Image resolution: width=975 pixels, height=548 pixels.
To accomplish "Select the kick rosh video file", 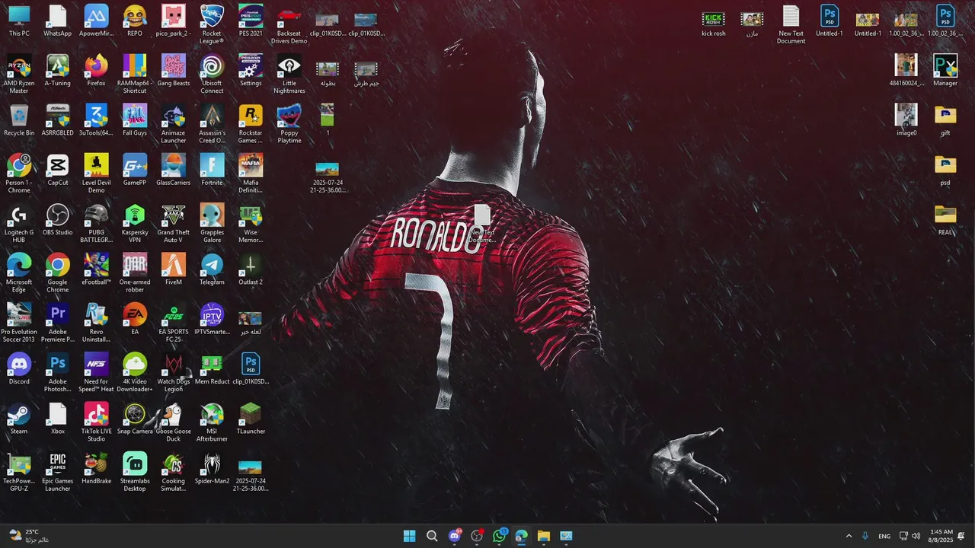I will coord(714,23).
